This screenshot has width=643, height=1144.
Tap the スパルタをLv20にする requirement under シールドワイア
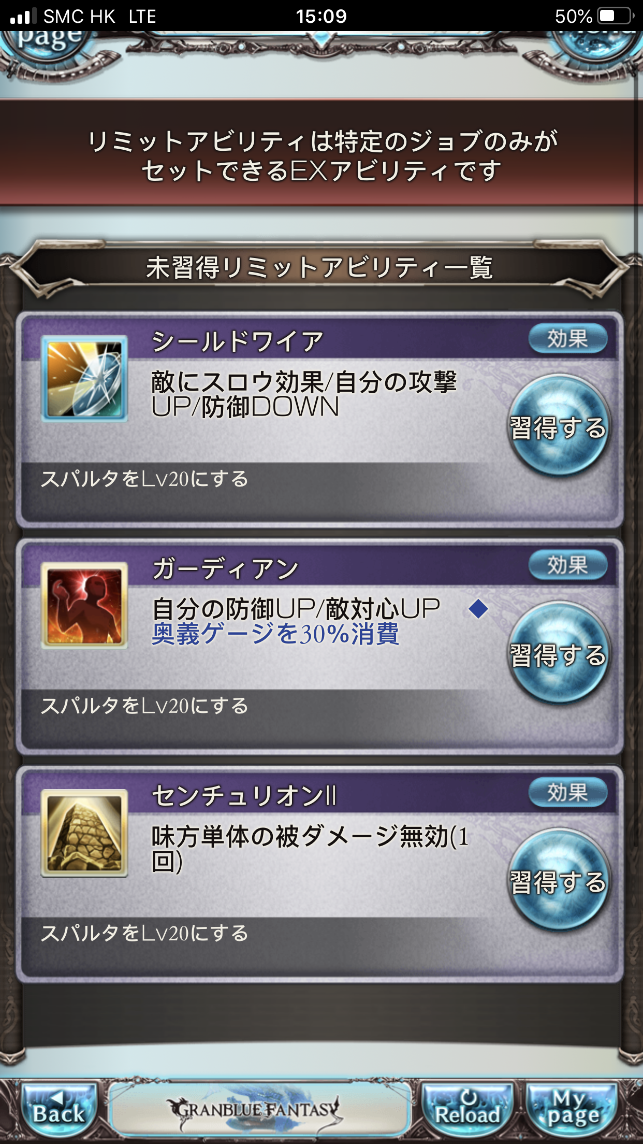(x=145, y=479)
